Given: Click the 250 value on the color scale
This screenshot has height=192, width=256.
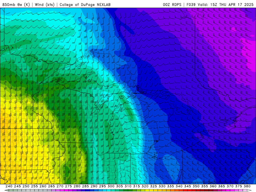Looking at the screenshot, I should click(x=26, y=186).
